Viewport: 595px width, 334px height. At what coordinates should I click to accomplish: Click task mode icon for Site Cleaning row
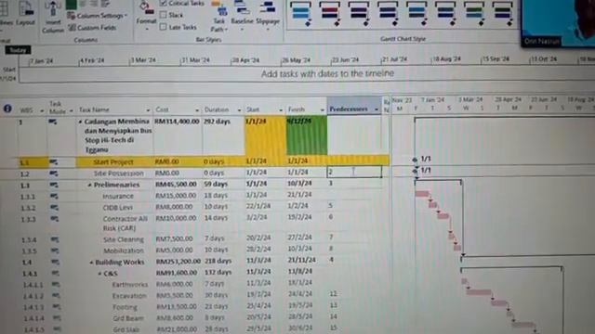pos(55,239)
